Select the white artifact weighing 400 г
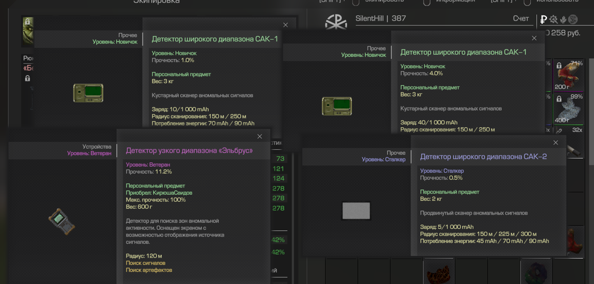 coord(568,108)
